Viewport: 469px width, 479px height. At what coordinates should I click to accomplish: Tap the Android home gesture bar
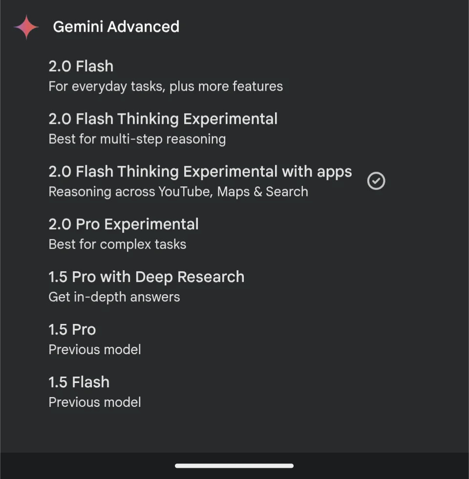[234, 466]
